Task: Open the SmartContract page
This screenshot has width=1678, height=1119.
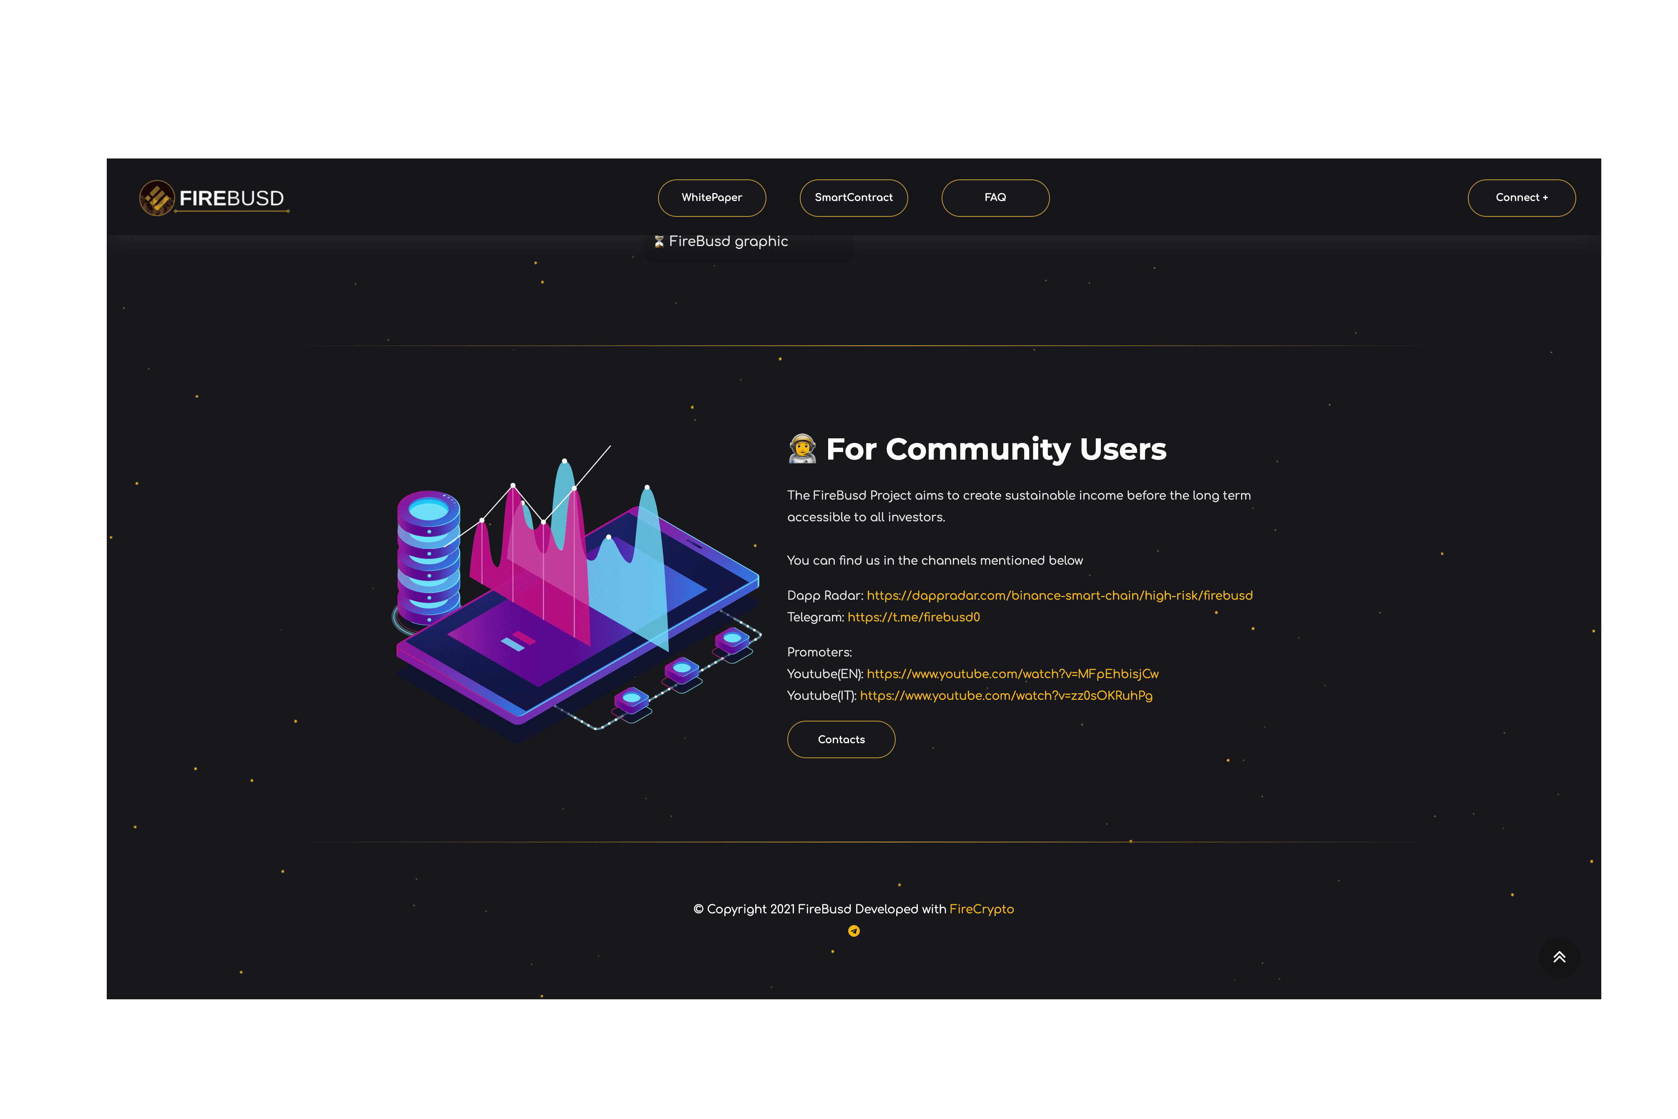Action: tap(853, 198)
